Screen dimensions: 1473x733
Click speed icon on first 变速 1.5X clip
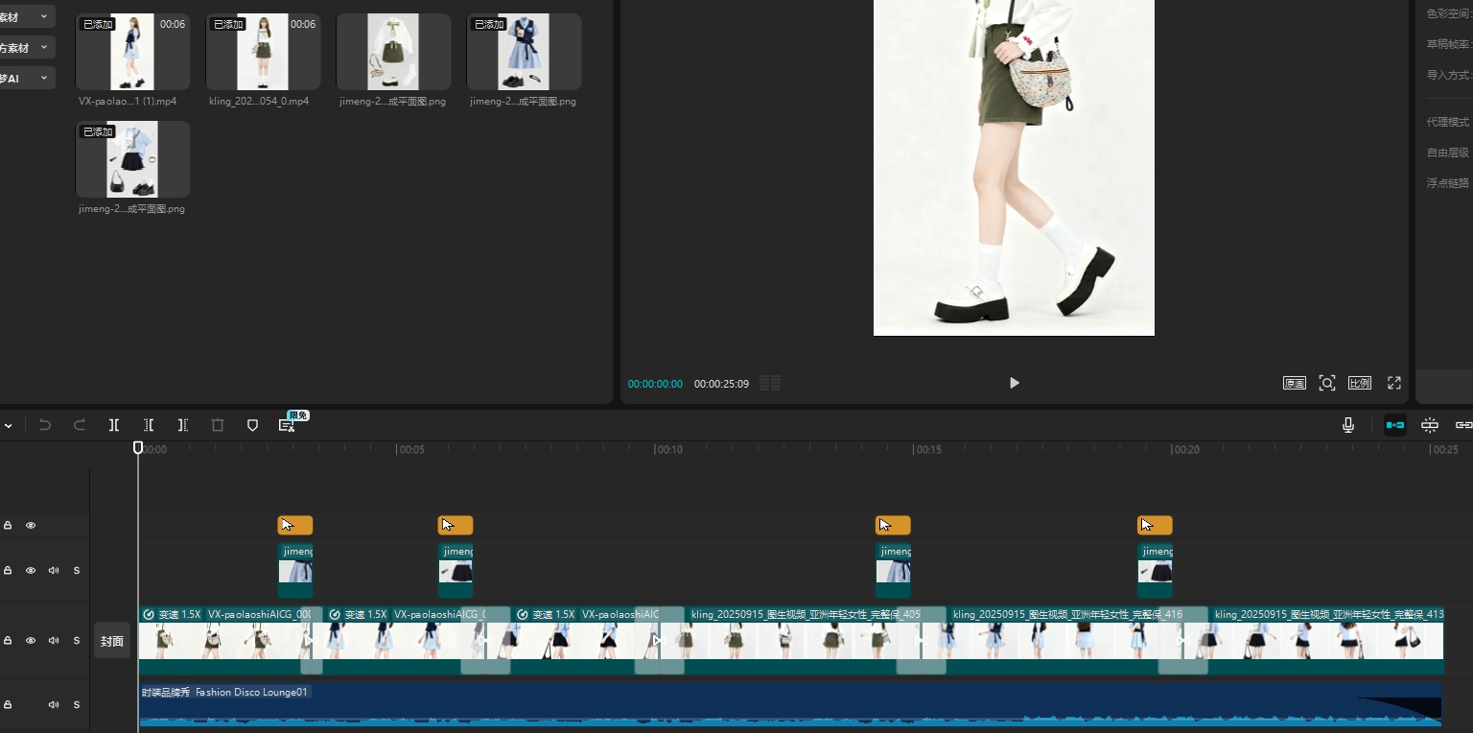pos(149,614)
